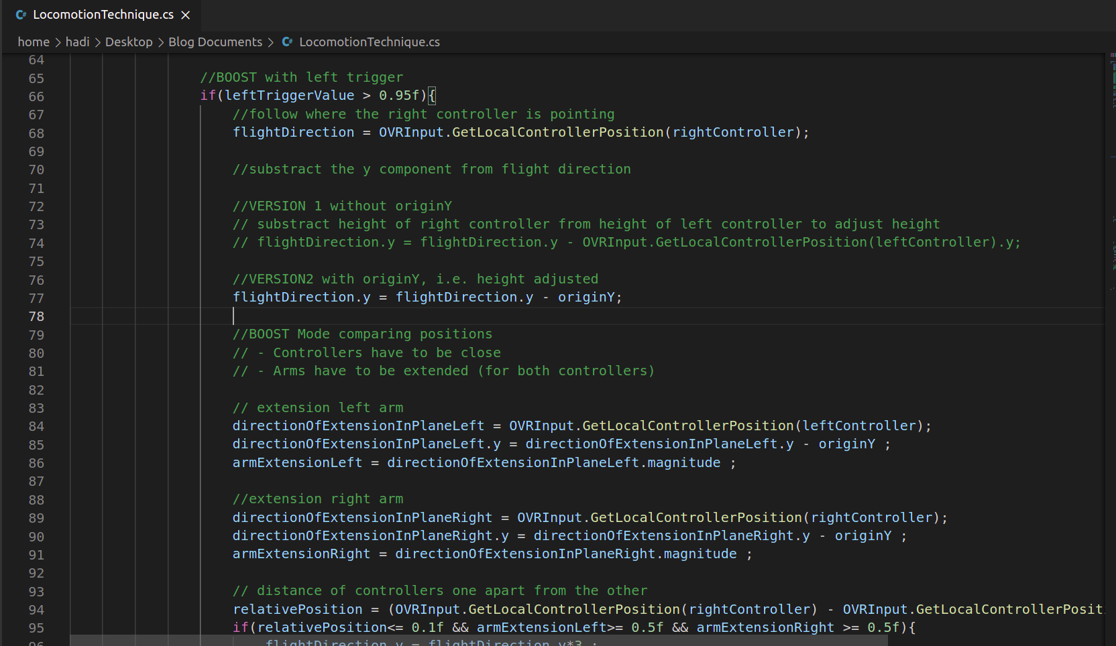This screenshot has height=646, width=1116.
Task: Click comment '//BOOST with left trigger'
Action: (302, 77)
